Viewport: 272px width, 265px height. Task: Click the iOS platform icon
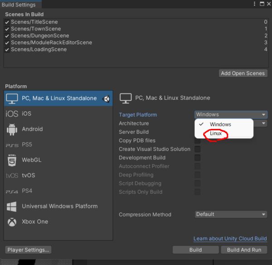point(12,114)
